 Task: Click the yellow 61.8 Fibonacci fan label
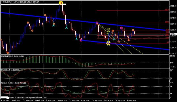point(108,29)
